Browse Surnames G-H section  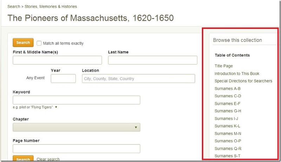[228, 111]
